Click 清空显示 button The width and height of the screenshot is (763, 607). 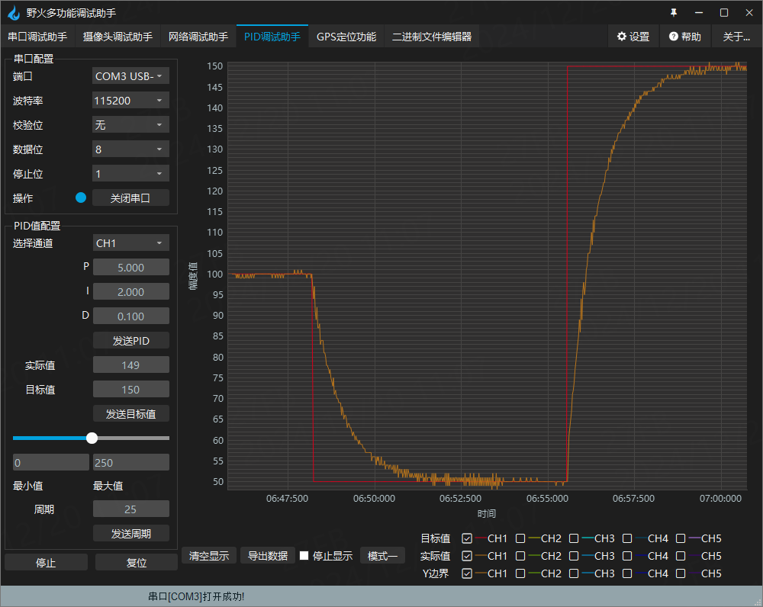(x=209, y=555)
